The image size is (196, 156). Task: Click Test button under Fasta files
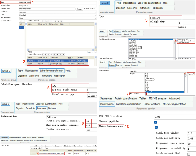(47, 148)
